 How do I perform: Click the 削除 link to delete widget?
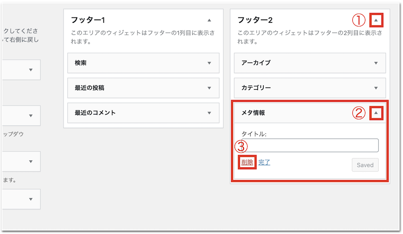(x=247, y=163)
